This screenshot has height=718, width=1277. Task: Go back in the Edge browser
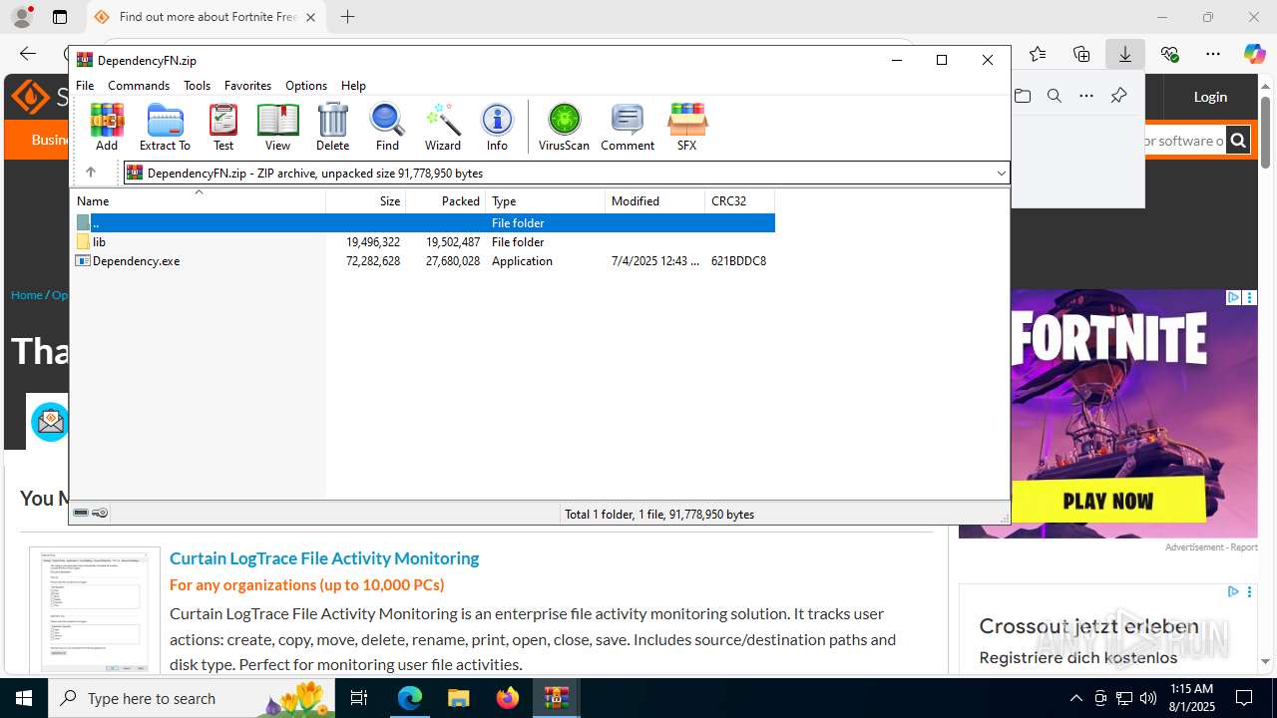click(28, 54)
